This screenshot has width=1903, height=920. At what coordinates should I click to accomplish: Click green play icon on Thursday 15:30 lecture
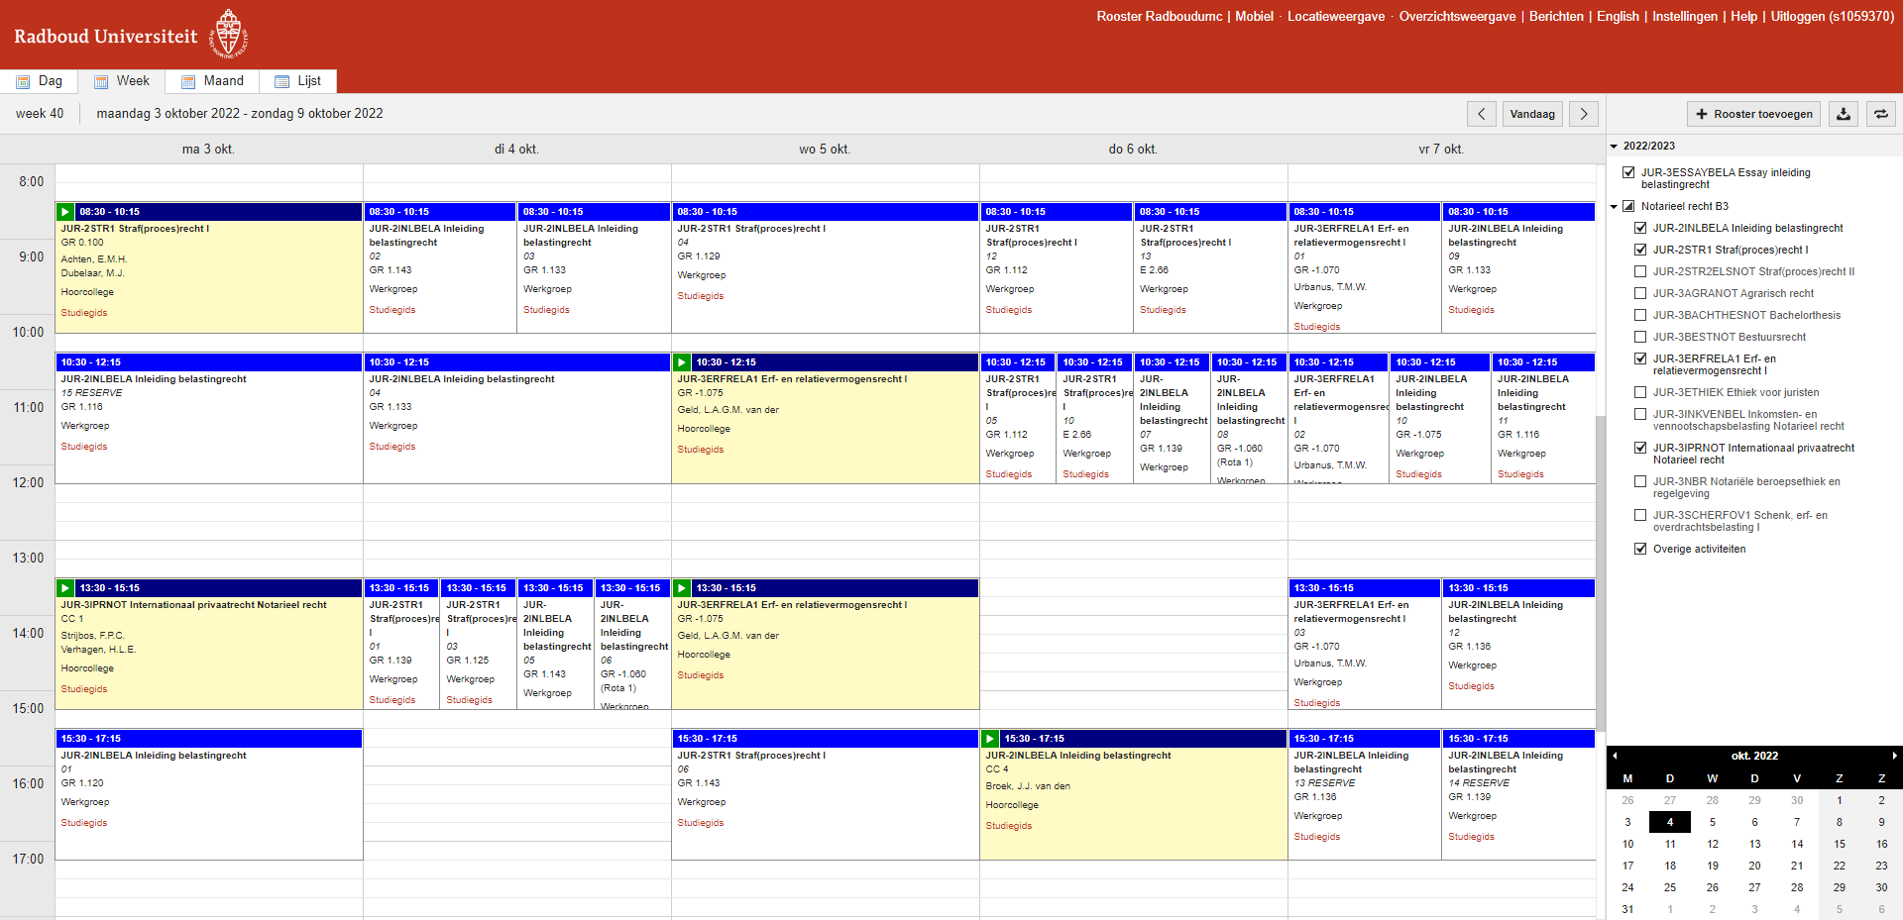pos(989,739)
